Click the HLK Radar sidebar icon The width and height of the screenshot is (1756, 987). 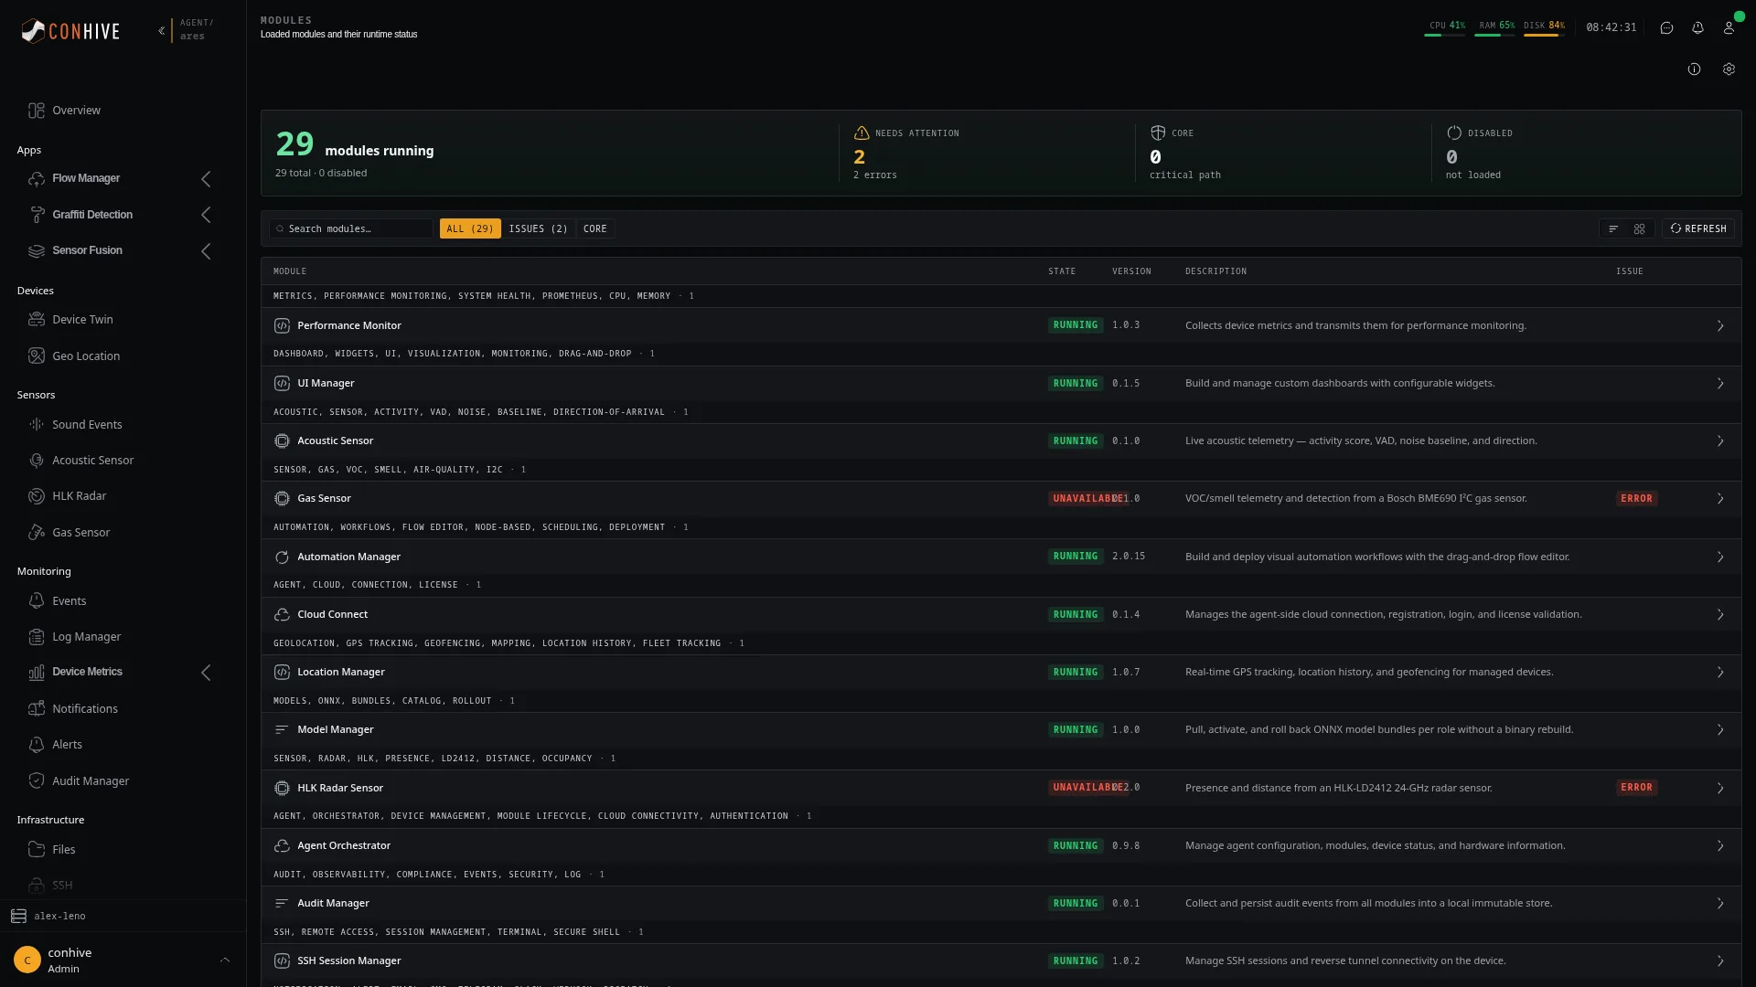[37, 496]
